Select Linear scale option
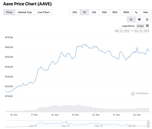This screenshot has width=152, height=129. click(140, 26)
